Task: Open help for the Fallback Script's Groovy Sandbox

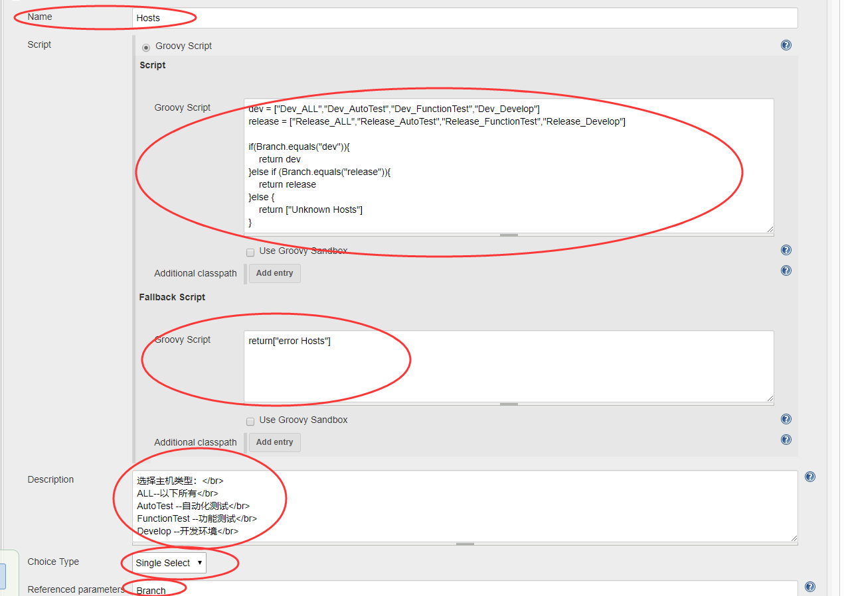Action: click(x=786, y=419)
